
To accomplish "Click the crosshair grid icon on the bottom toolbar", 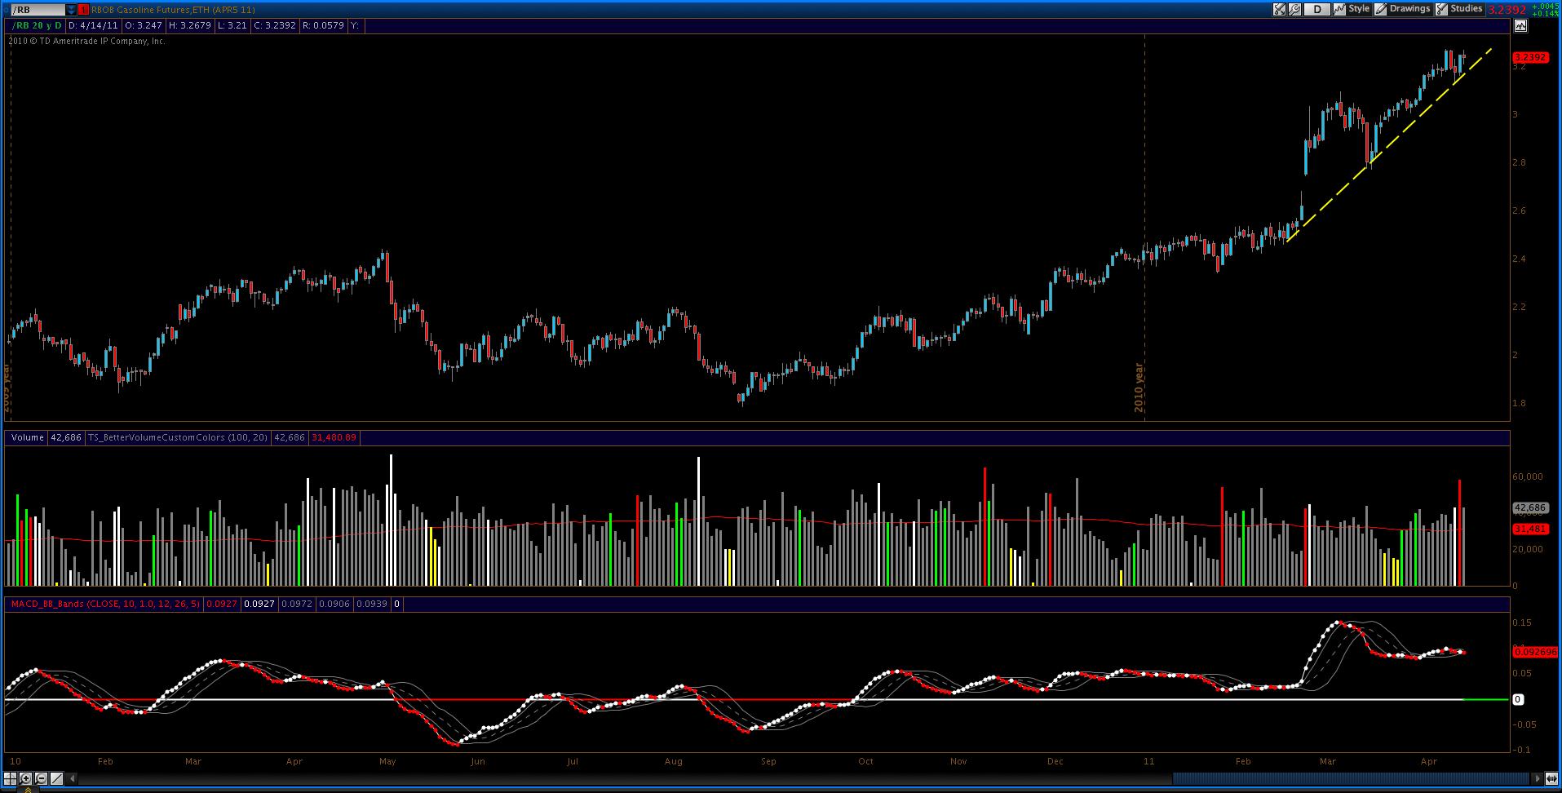I will click(x=11, y=778).
